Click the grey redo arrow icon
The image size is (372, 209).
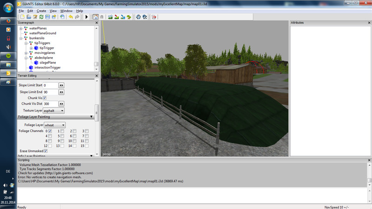coord(77,17)
